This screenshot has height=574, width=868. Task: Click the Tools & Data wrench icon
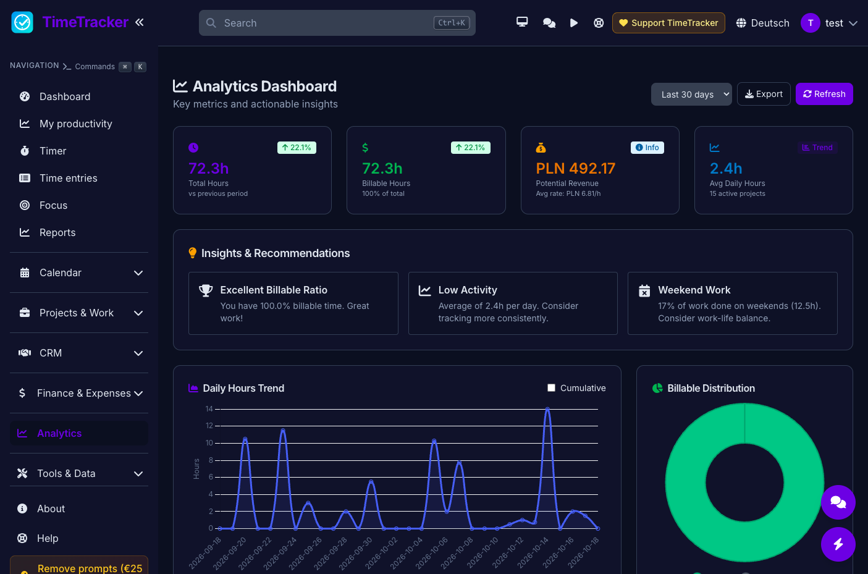click(x=22, y=473)
